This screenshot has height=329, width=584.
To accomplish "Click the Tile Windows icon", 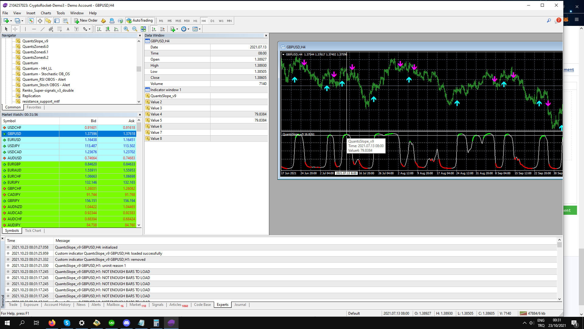I will click(x=143, y=29).
